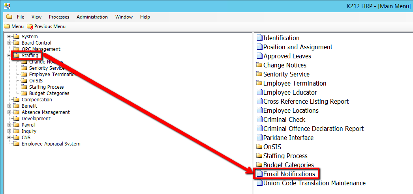Click the Menu folder icon in toolbar
The width and height of the screenshot is (413, 194).
(x=7, y=26)
